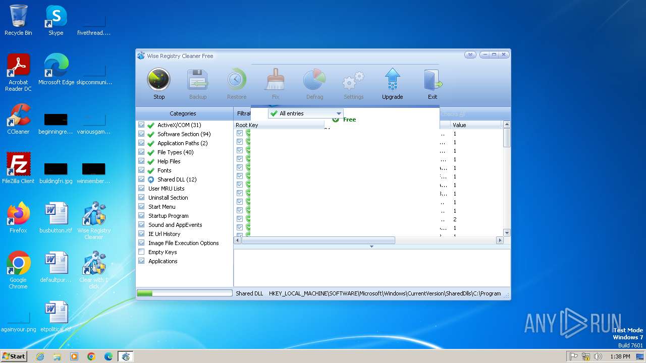Viewport: 646px width, 363px height.
Task: Click the scroll right arrow of the results list
Action: (x=500, y=240)
